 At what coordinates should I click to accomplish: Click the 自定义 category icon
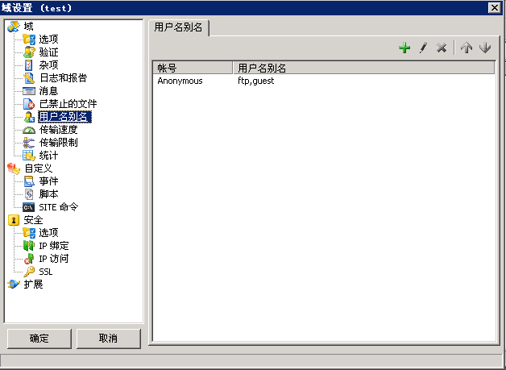point(14,168)
